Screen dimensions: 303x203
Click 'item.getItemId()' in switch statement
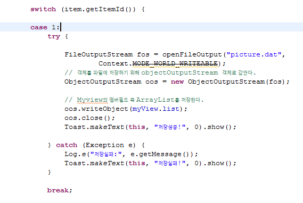pos(100,9)
